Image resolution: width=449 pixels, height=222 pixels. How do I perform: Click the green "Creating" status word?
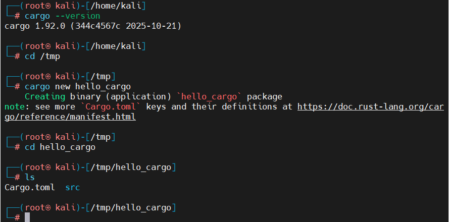(x=45, y=96)
